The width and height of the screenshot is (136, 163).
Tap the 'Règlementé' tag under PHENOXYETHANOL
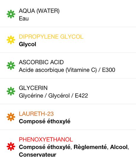tap(91, 147)
